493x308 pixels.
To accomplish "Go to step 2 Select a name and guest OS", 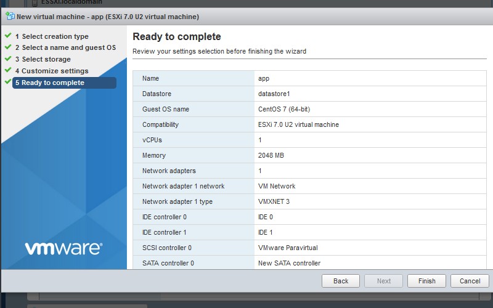I will [65, 48].
